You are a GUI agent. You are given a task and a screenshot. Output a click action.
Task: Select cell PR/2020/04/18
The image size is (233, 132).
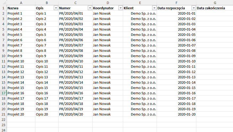point(75,104)
